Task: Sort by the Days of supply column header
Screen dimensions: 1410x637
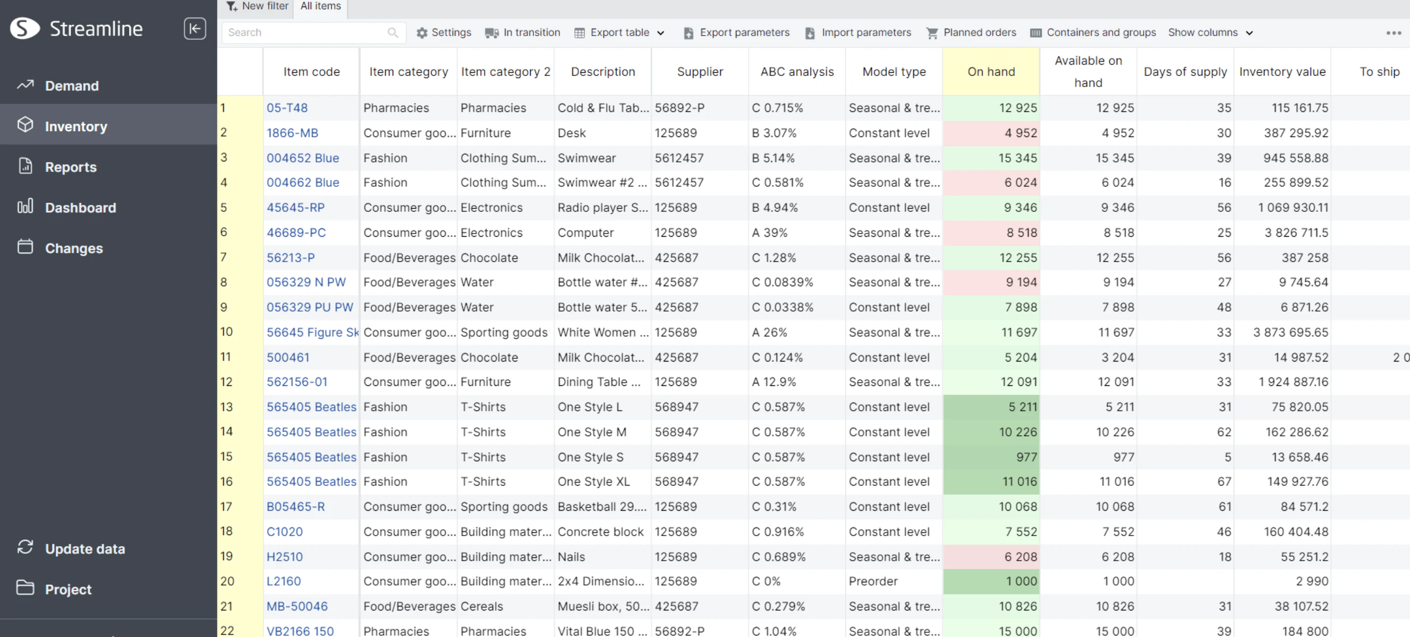Action: (1185, 72)
